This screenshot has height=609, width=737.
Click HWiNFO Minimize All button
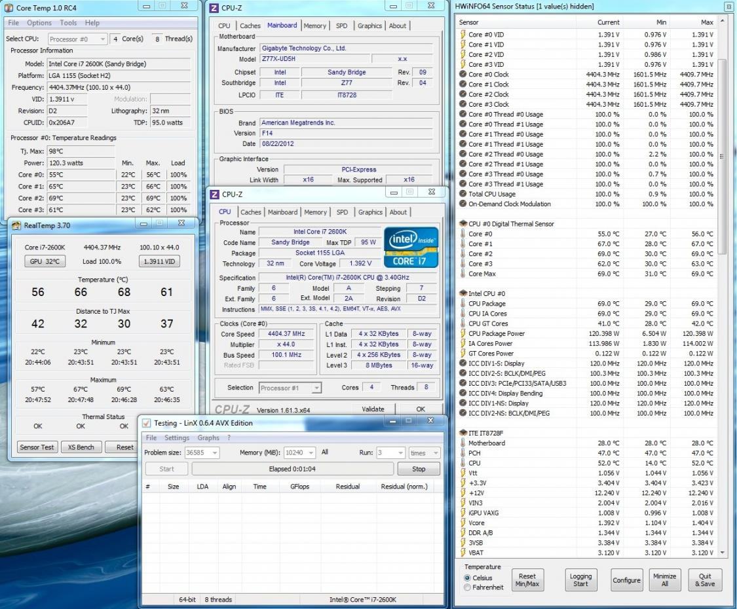pos(665,580)
